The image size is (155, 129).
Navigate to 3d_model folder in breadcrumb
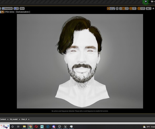[14, 119]
